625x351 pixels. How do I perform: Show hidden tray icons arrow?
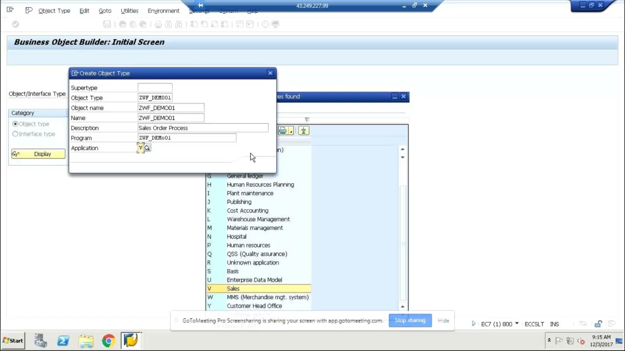(x=549, y=340)
